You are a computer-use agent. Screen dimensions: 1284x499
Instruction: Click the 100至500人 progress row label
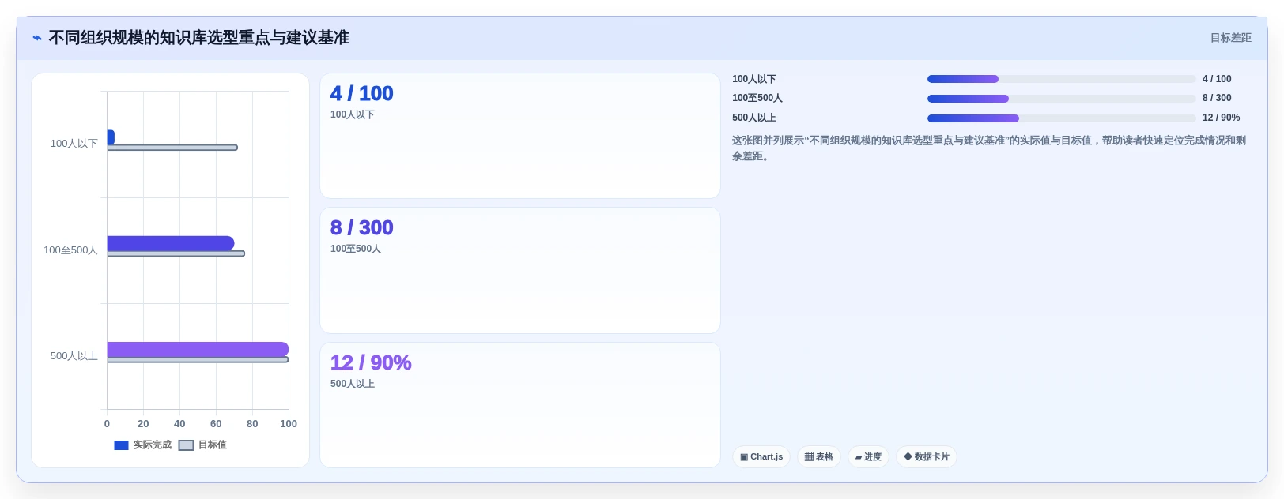pyautogui.click(x=757, y=98)
